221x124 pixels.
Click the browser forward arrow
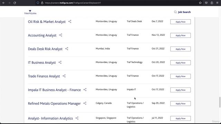point(9,3)
